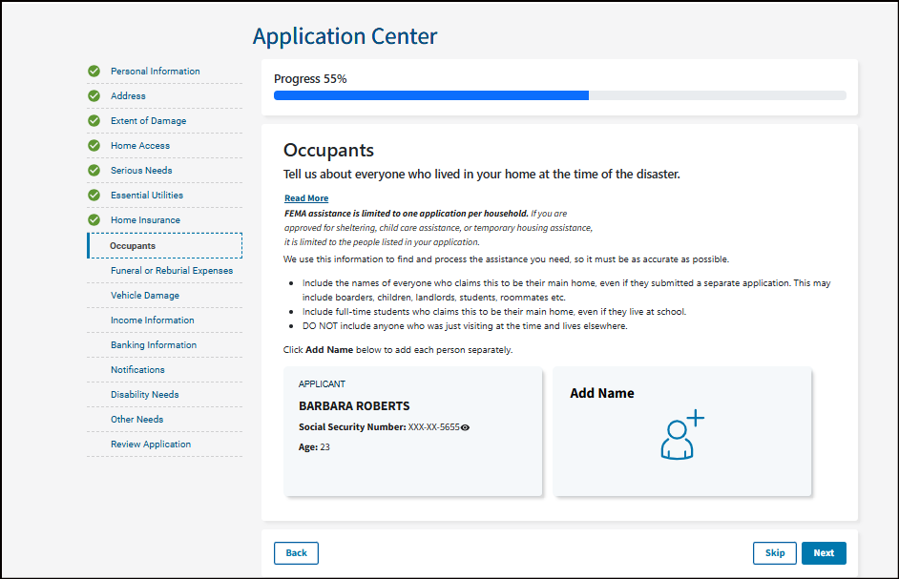The height and width of the screenshot is (579, 899).
Task: Click green checkmark beside Extent of Damage
Action: pyautogui.click(x=94, y=121)
